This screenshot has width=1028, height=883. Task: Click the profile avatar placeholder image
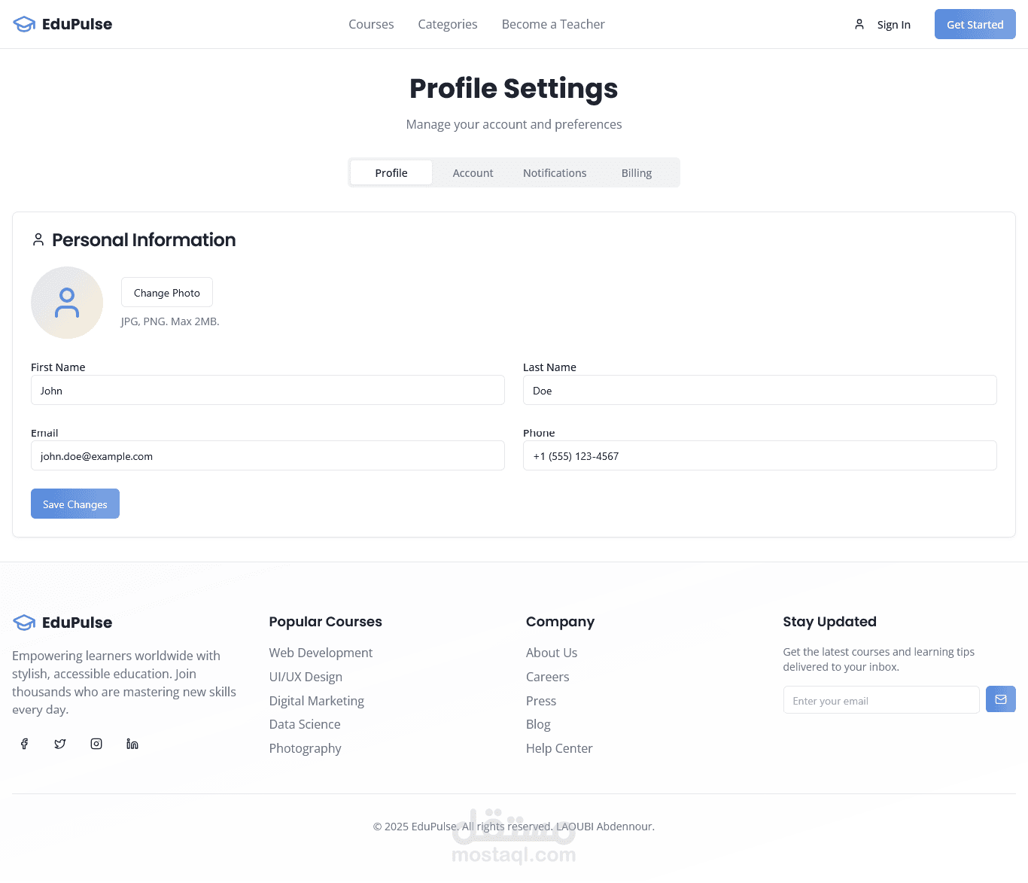67,303
